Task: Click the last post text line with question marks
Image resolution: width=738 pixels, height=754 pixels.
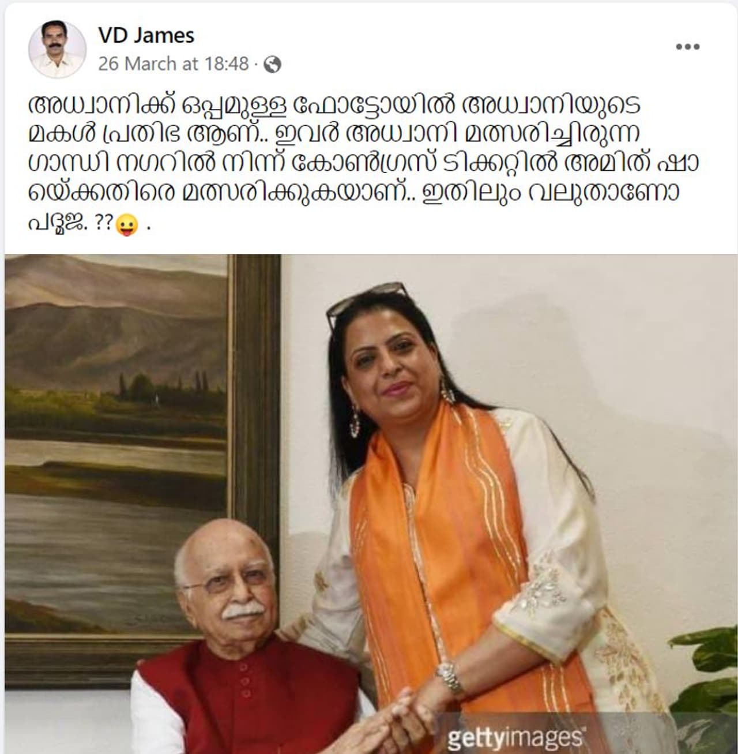Action: (89, 224)
